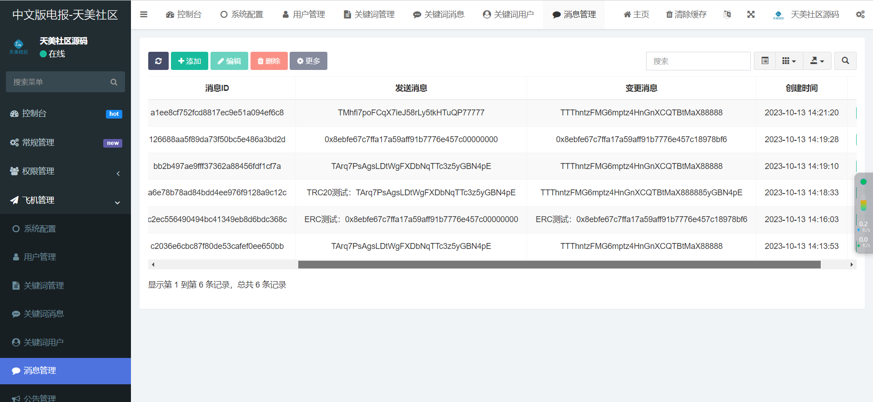Open sidebar 系统配置 item

65,228
